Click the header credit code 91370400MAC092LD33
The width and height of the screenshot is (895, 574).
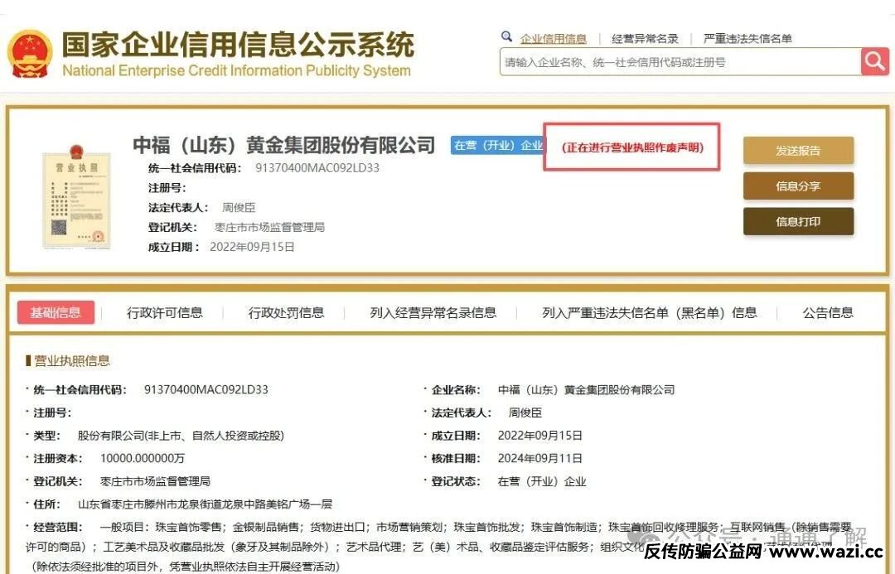(317, 168)
